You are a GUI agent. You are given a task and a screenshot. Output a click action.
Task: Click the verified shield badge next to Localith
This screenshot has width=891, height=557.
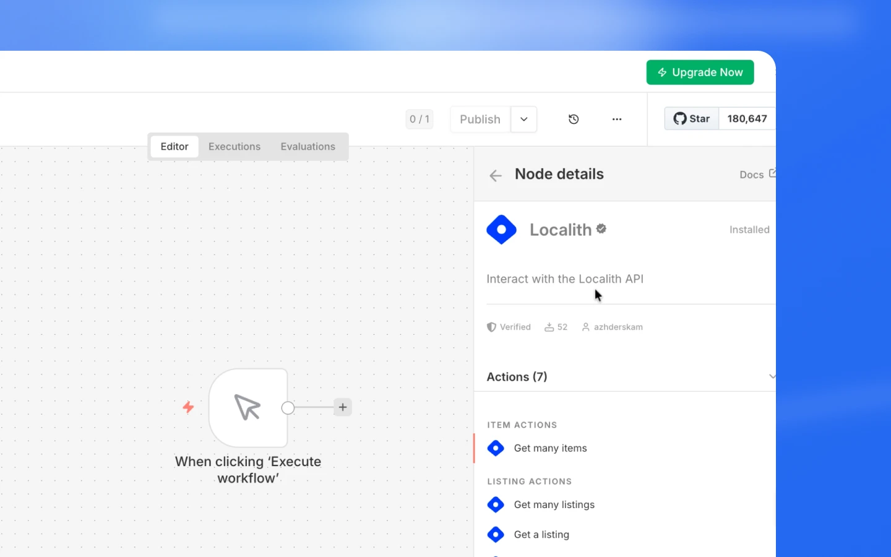(601, 228)
